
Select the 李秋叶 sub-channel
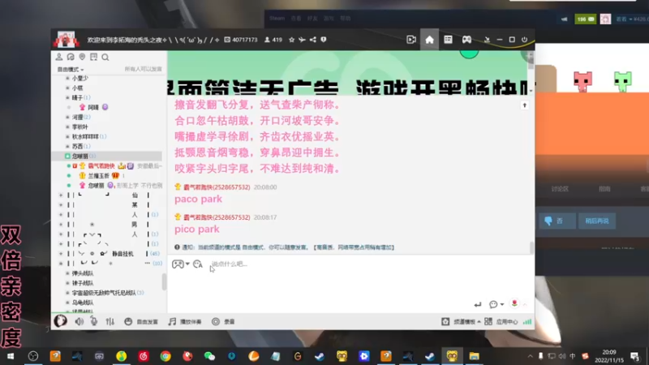[x=80, y=127]
